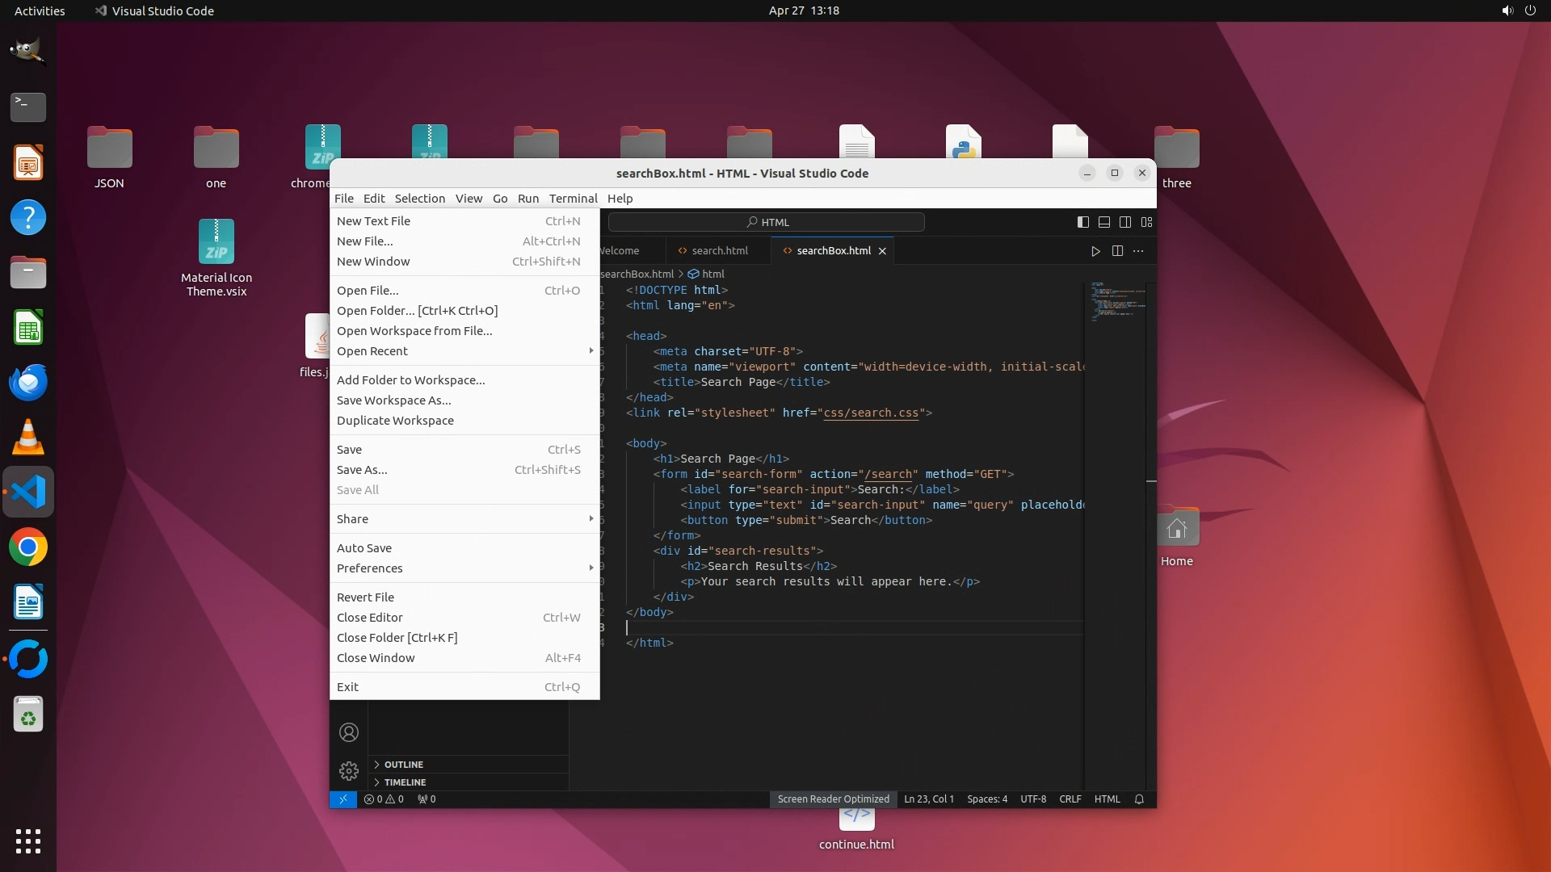This screenshot has width=1551, height=872.
Task: Click the HTML command center search box
Action: click(766, 222)
